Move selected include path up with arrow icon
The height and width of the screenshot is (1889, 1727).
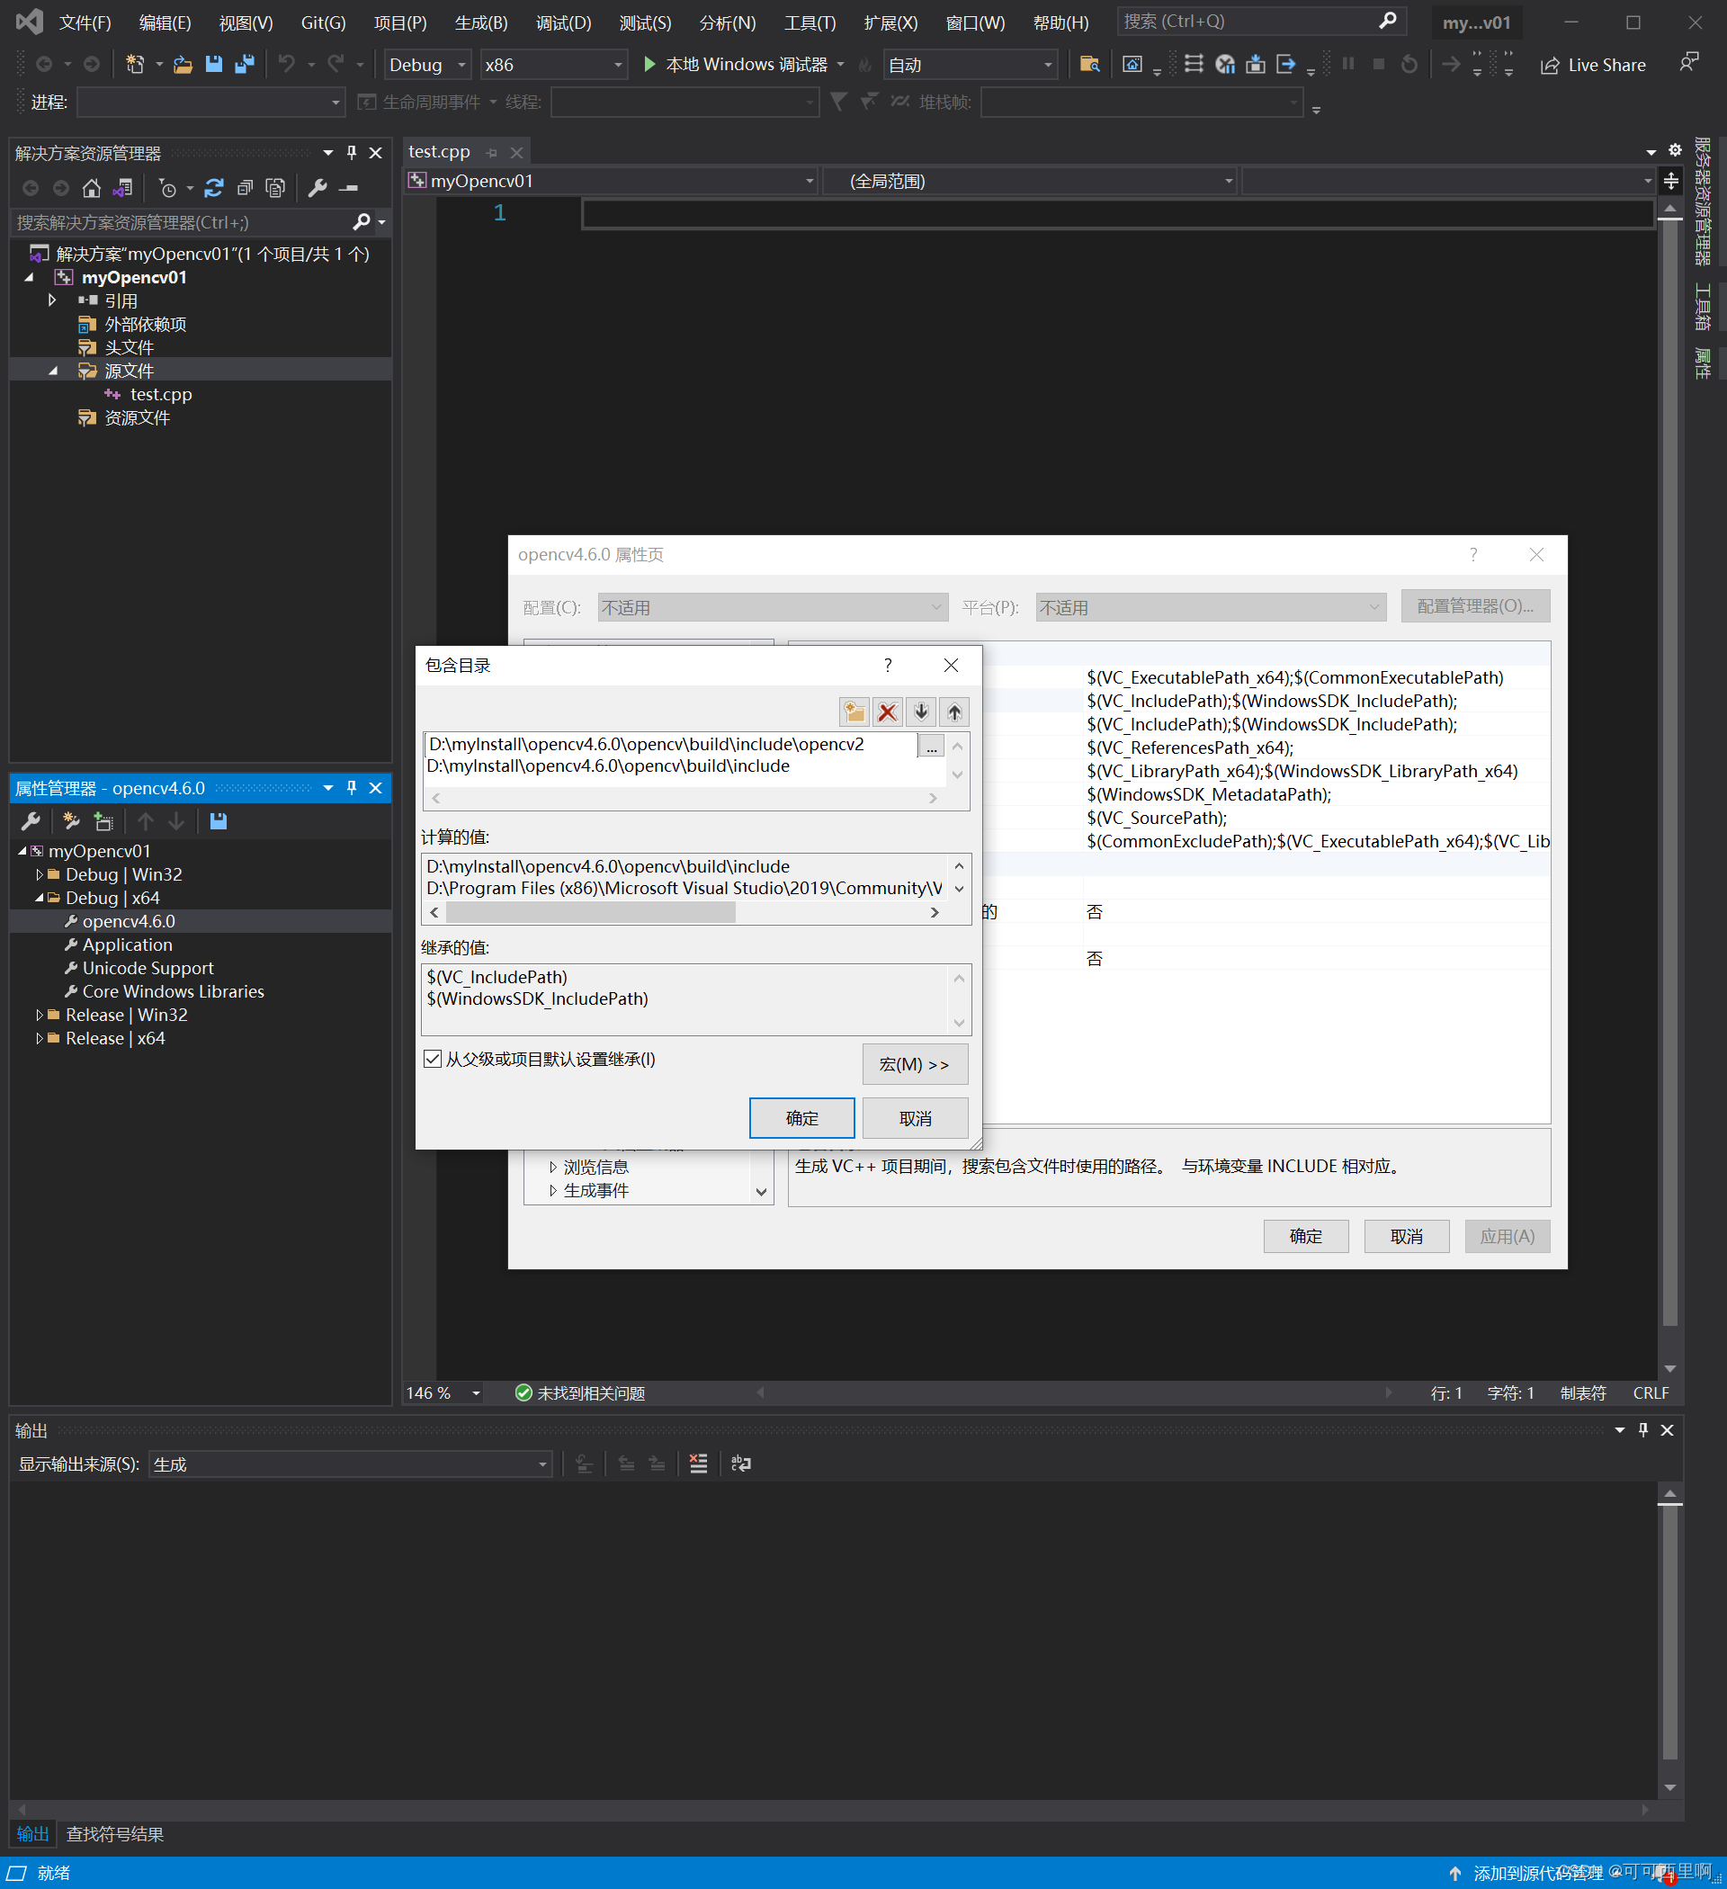click(x=953, y=712)
